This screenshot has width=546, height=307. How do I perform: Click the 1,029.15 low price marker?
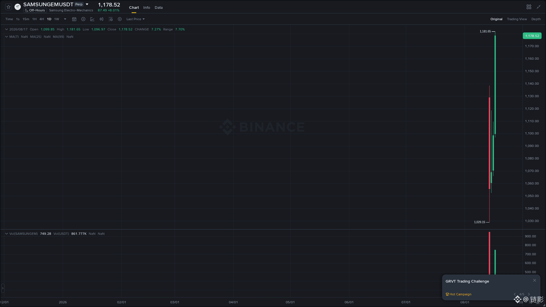pos(479,222)
